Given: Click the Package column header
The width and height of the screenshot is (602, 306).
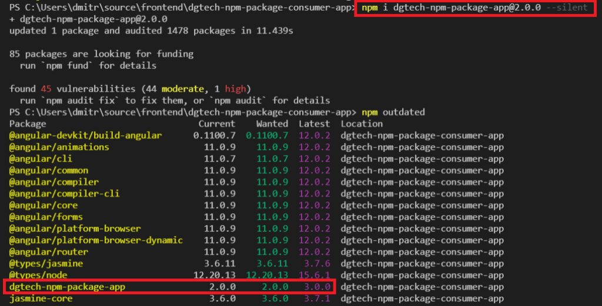Looking at the screenshot, I should [x=28, y=124].
